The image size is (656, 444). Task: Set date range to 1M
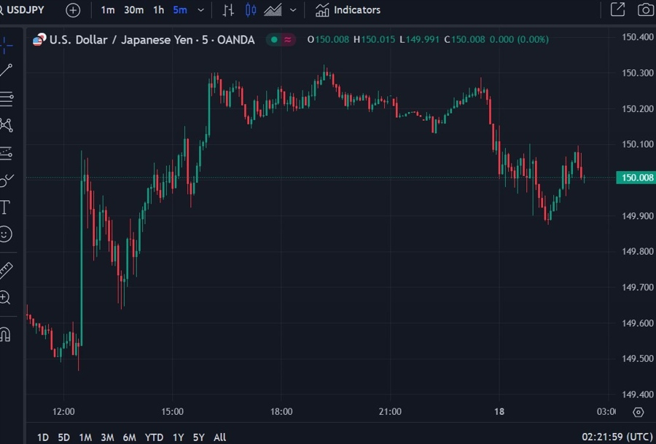tap(85, 437)
